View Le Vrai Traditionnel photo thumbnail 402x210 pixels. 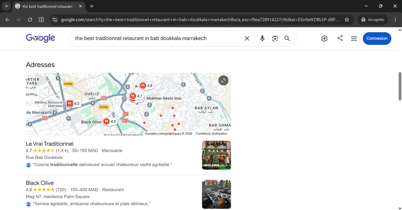[216, 155]
